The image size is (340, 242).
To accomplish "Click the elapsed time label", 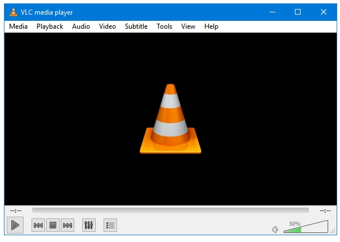I will [16, 210].
